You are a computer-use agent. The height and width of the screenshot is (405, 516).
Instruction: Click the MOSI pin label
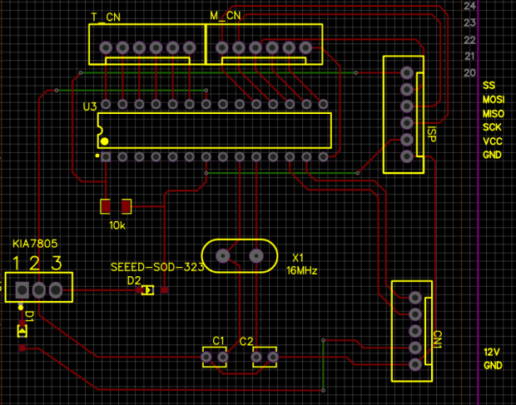[494, 100]
